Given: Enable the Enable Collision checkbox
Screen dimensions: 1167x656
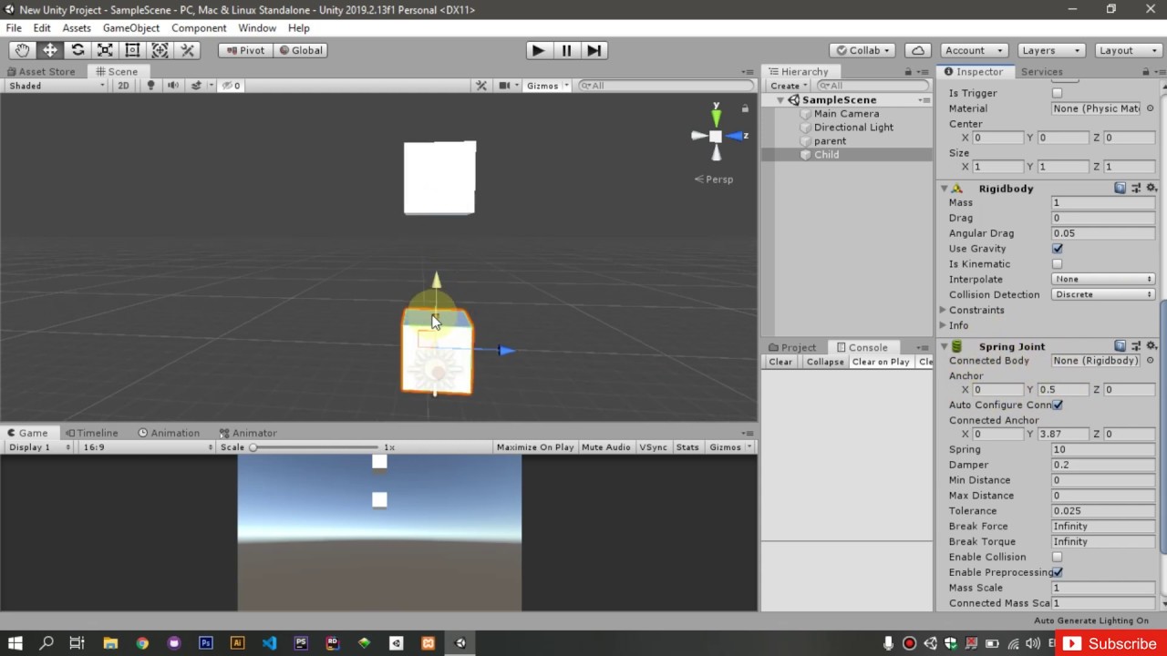Looking at the screenshot, I should [x=1058, y=557].
